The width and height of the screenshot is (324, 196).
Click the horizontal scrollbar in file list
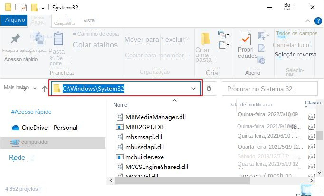coord(182,180)
